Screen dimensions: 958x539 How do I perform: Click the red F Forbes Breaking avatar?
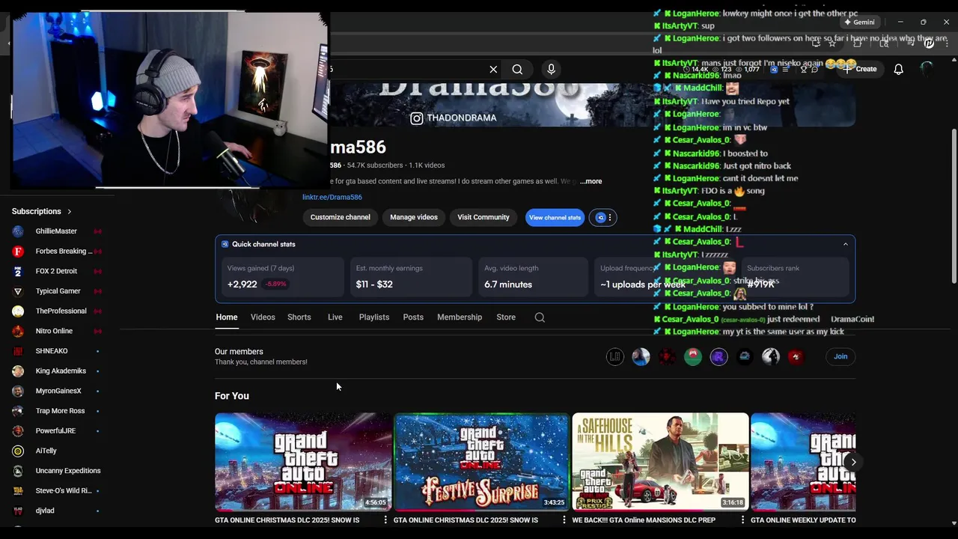click(x=18, y=252)
